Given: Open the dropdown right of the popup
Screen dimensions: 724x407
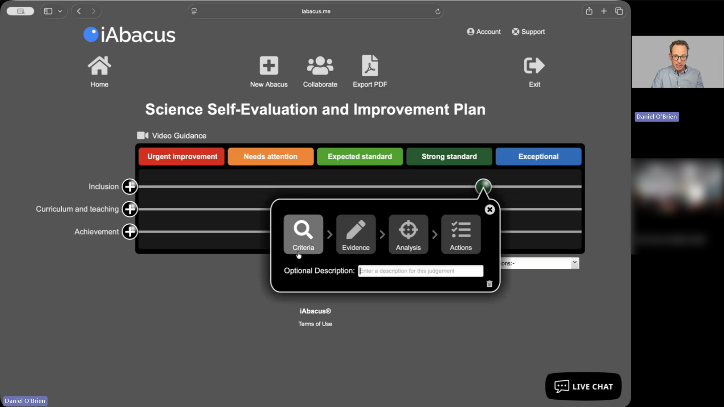Looking at the screenshot, I should (540, 263).
